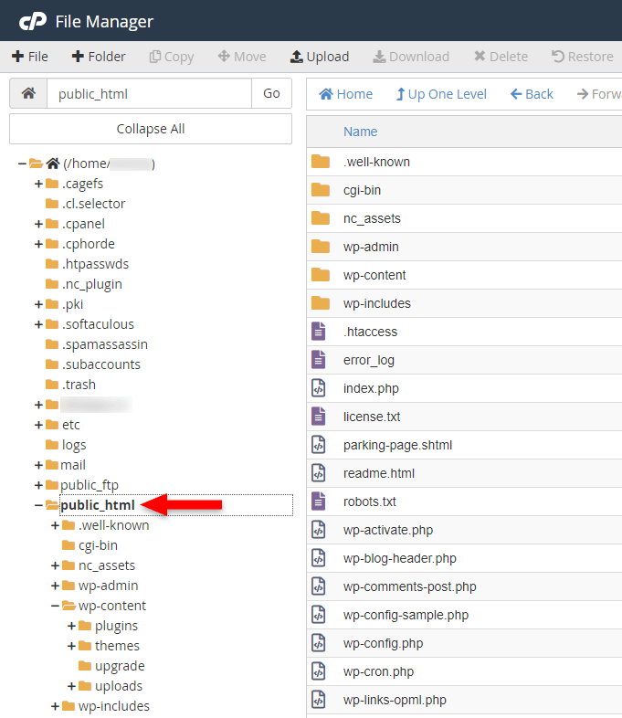Screen dimensions: 622x718
Task: Create a new file with + File
Action: [x=30, y=57]
